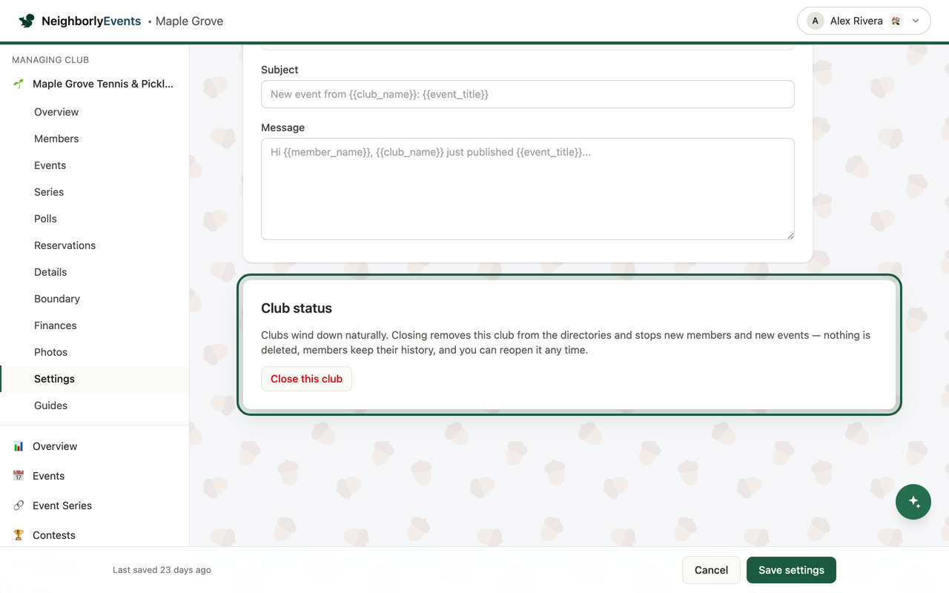Select Finances in the club menu
Image resolution: width=949 pixels, height=593 pixels.
[x=56, y=325]
